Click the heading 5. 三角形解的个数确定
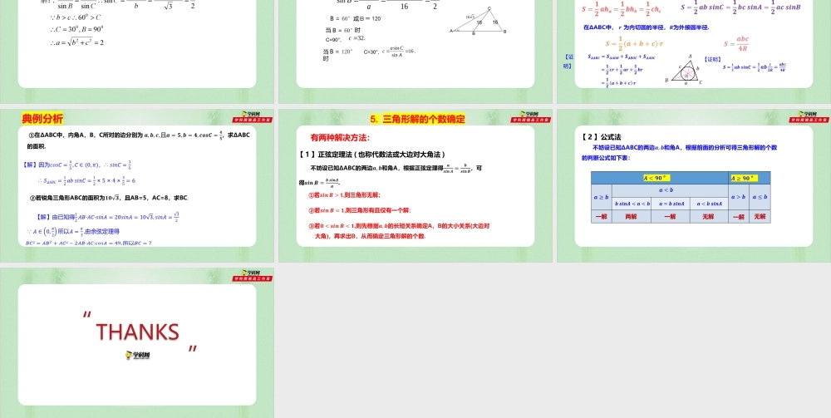Viewport: 831px width, 418px height. click(x=418, y=119)
